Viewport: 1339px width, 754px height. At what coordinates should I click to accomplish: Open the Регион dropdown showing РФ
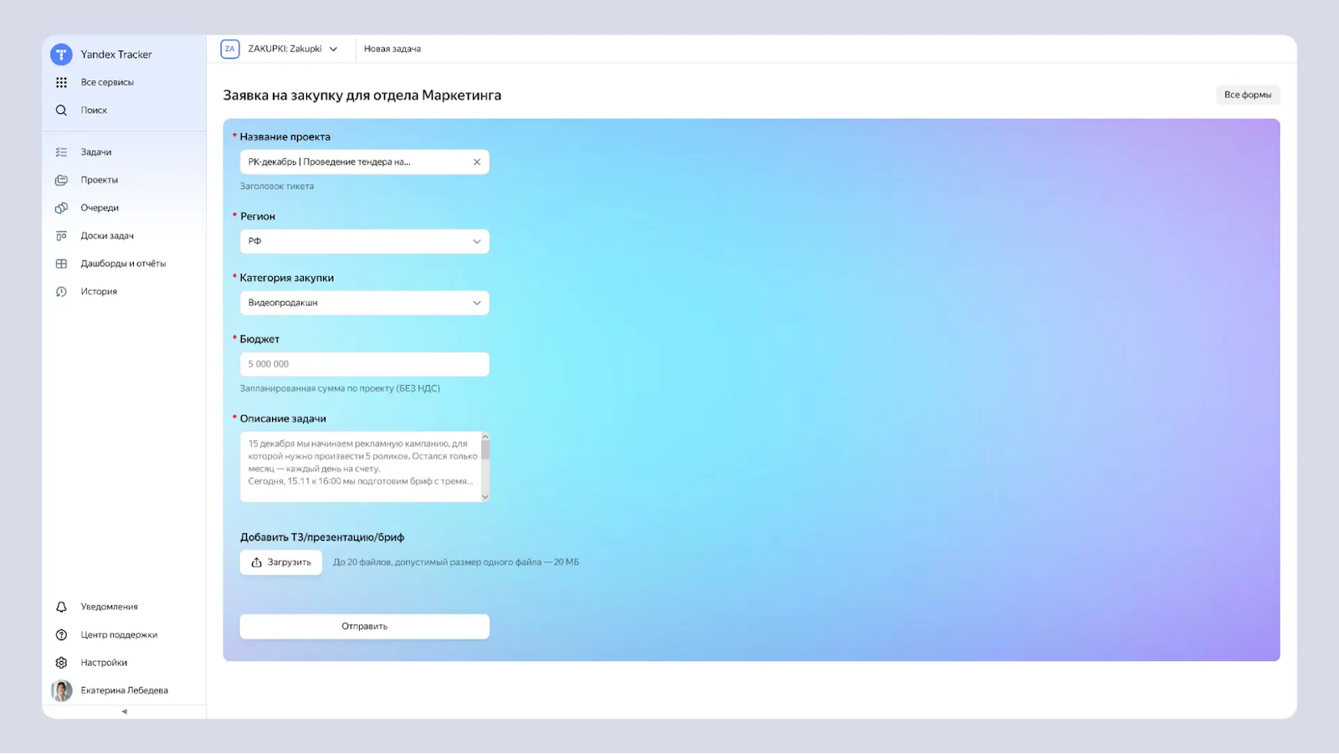(364, 241)
